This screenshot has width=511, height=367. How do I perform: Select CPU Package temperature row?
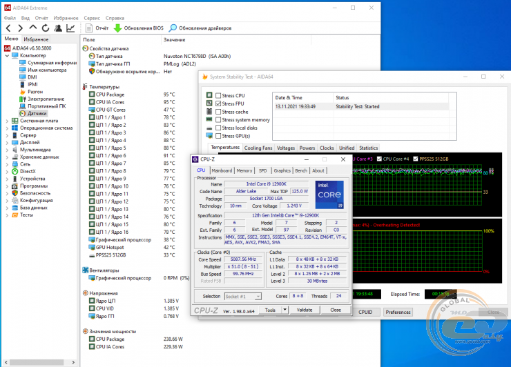[132, 95]
